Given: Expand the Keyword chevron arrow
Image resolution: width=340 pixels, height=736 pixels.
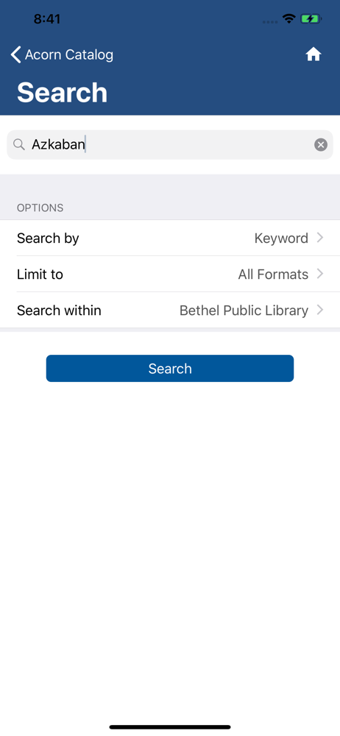Looking at the screenshot, I should coord(320,238).
